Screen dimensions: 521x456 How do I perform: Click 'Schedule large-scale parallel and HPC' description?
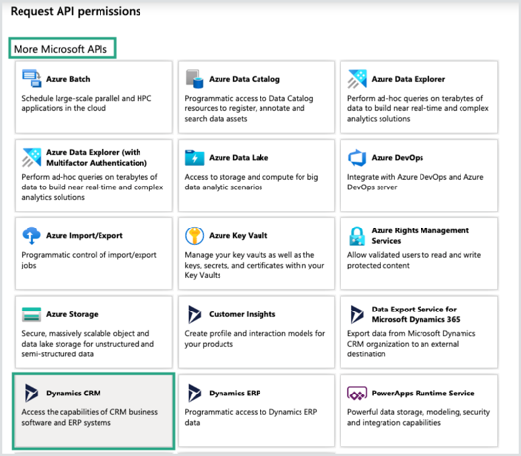coord(87,104)
